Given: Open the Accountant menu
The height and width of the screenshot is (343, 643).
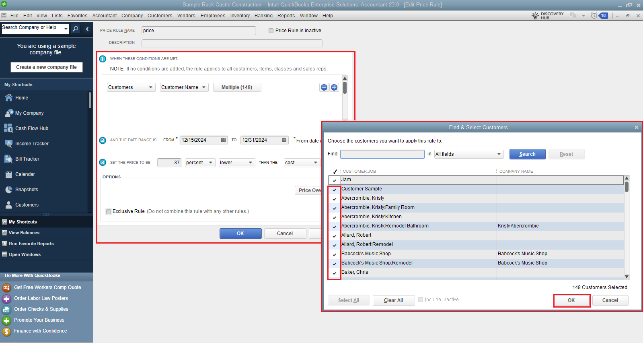Looking at the screenshot, I should point(105,16).
